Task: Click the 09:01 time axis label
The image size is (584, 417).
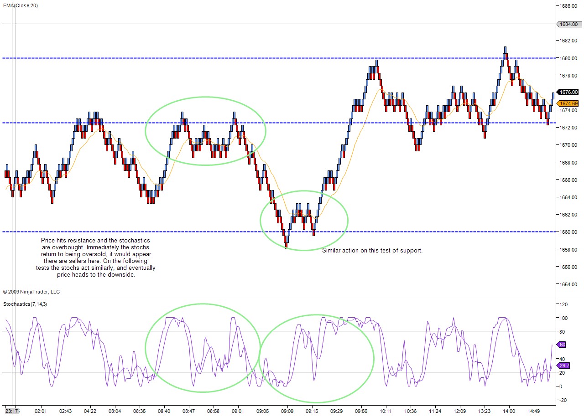Action: (x=238, y=411)
